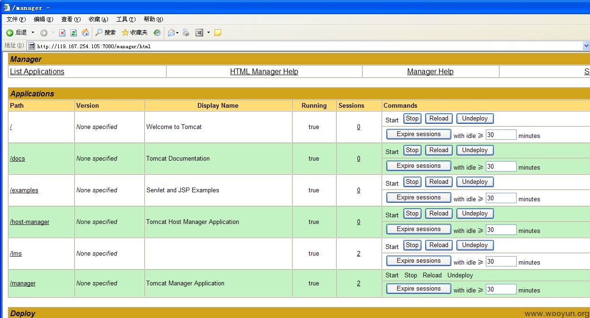Open the /host-manager path link
The image size is (590, 318).
click(29, 222)
